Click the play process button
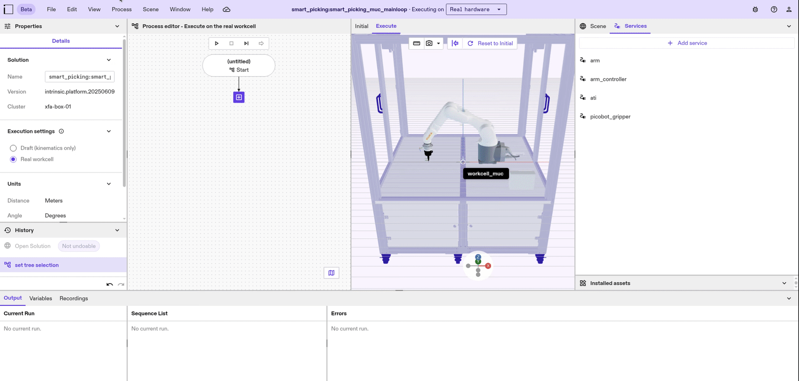 click(x=217, y=43)
